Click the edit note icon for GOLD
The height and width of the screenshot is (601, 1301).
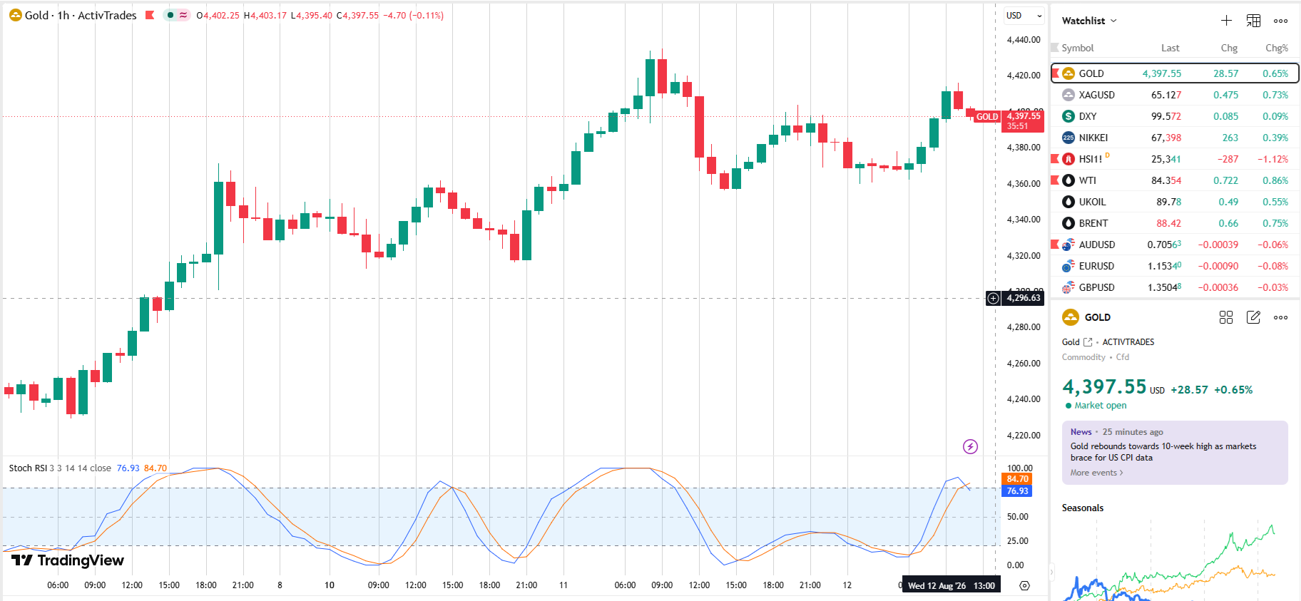coord(1253,317)
